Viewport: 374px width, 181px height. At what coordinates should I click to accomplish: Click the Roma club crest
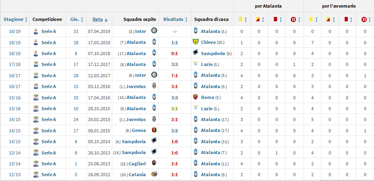point(196,97)
